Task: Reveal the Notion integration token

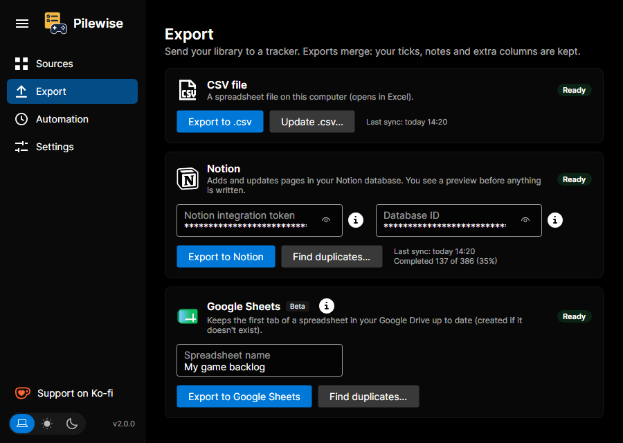Action: [326, 220]
